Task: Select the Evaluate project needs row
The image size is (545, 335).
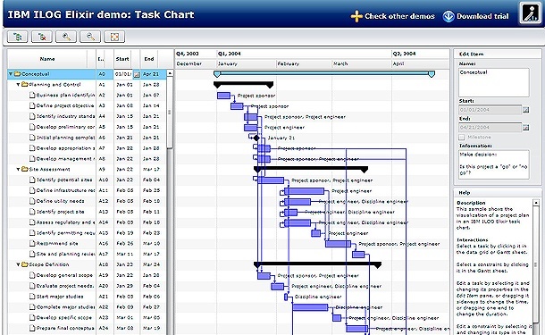Action: point(87,286)
